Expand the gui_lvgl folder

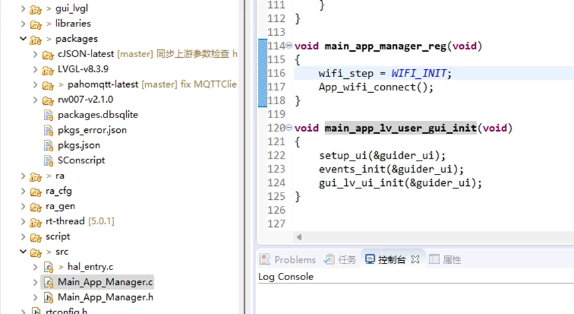pos(23,9)
